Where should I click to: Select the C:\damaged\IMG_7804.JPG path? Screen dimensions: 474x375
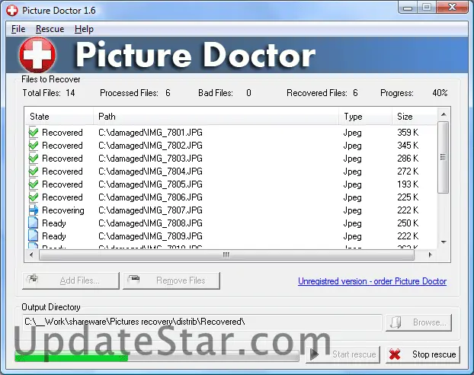150,171
